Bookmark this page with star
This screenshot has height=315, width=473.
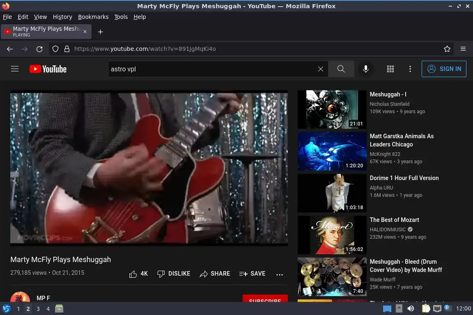click(x=447, y=49)
